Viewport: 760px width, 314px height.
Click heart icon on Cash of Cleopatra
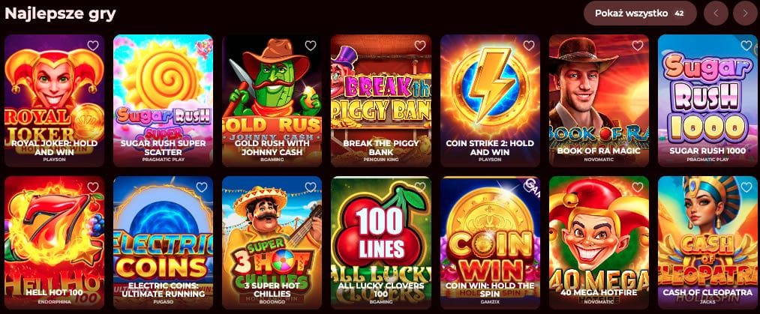[746, 187]
